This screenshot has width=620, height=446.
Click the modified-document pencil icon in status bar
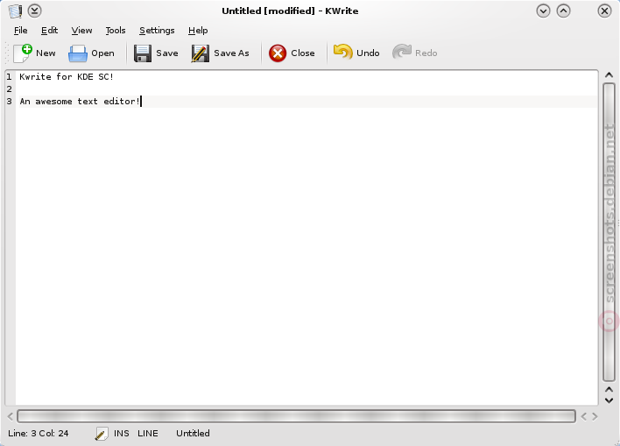point(102,434)
